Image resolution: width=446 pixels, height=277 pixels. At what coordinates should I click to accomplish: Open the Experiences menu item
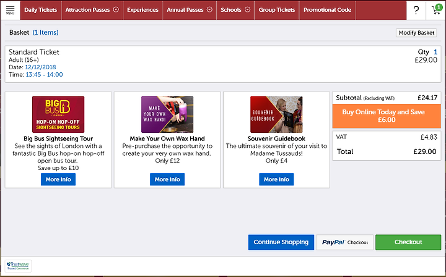pos(143,11)
